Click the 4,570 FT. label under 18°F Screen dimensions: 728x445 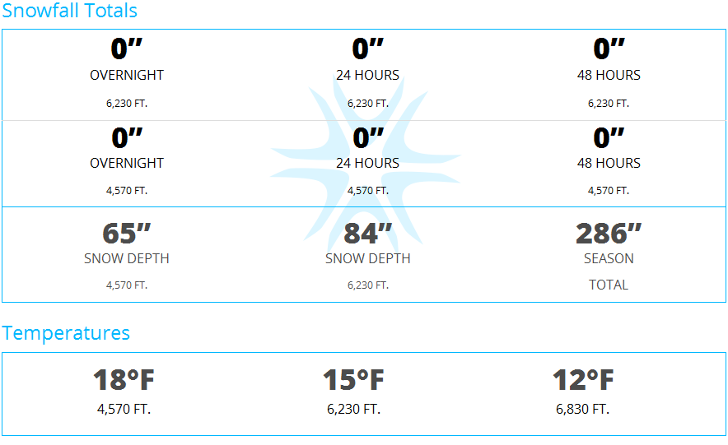click(124, 409)
